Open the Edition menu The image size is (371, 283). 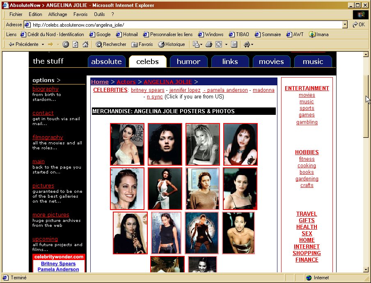point(35,14)
